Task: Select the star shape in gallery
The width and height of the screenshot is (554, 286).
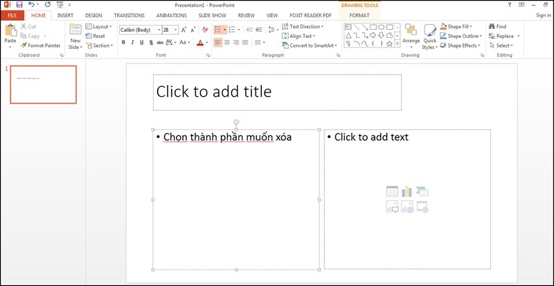Action: point(389,44)
